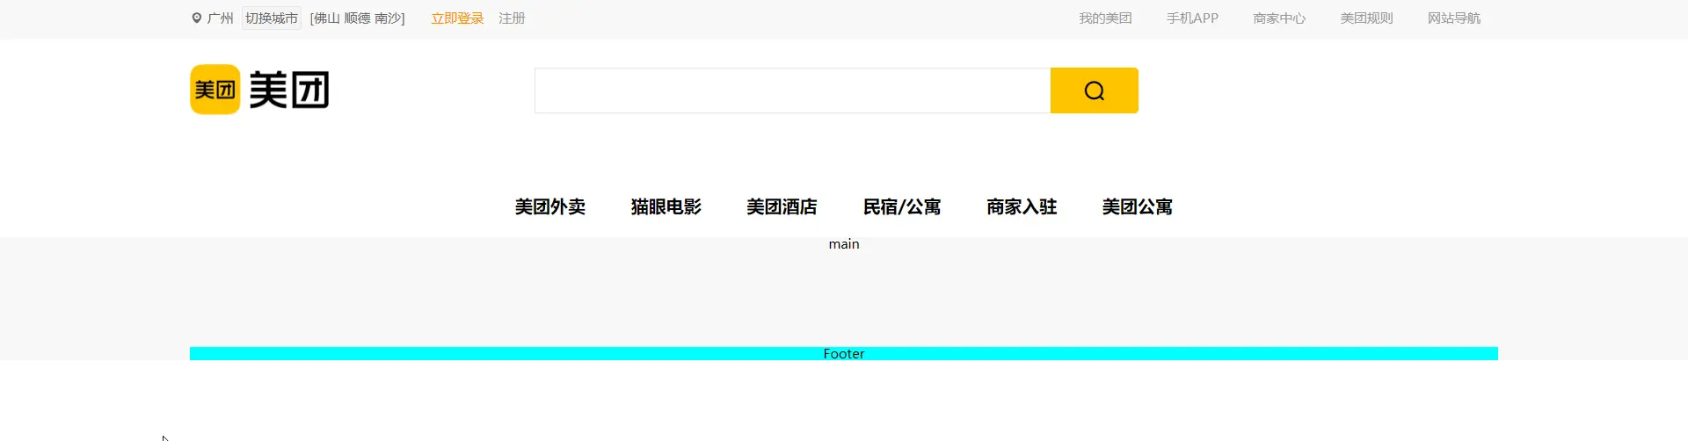Go to the 美团酒店 navigation item
The height and width of the screenshot is (441, 1688).
click(782, 206)
